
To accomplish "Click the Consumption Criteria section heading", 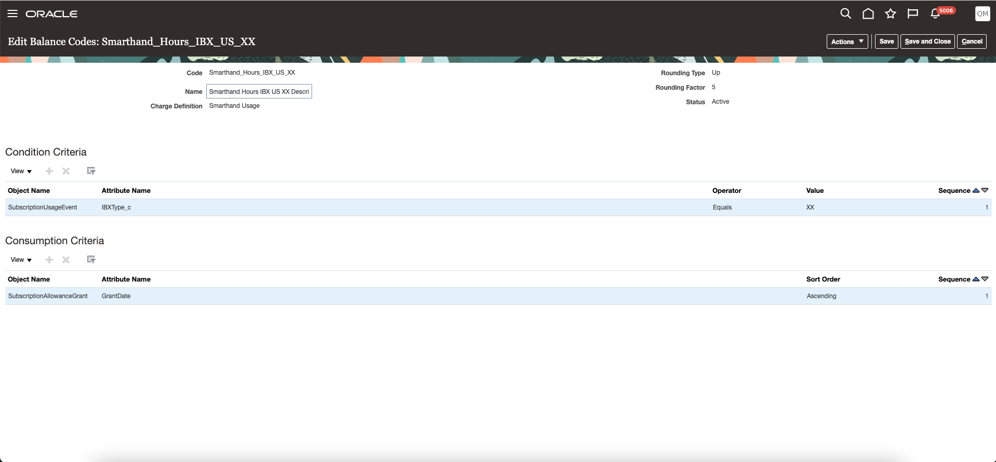I will [x=55, y=241].
